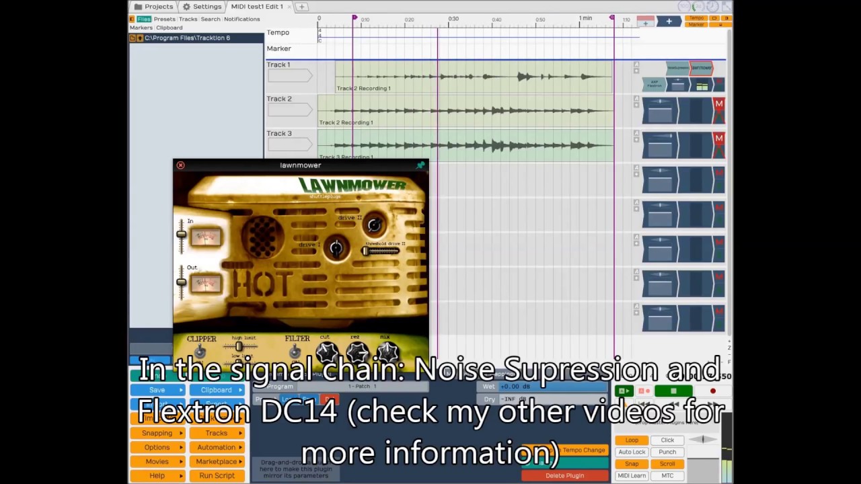This screenshot has height=484, width=861.
Task: Open the Clipboard menu button
Action: coord(217,390)
